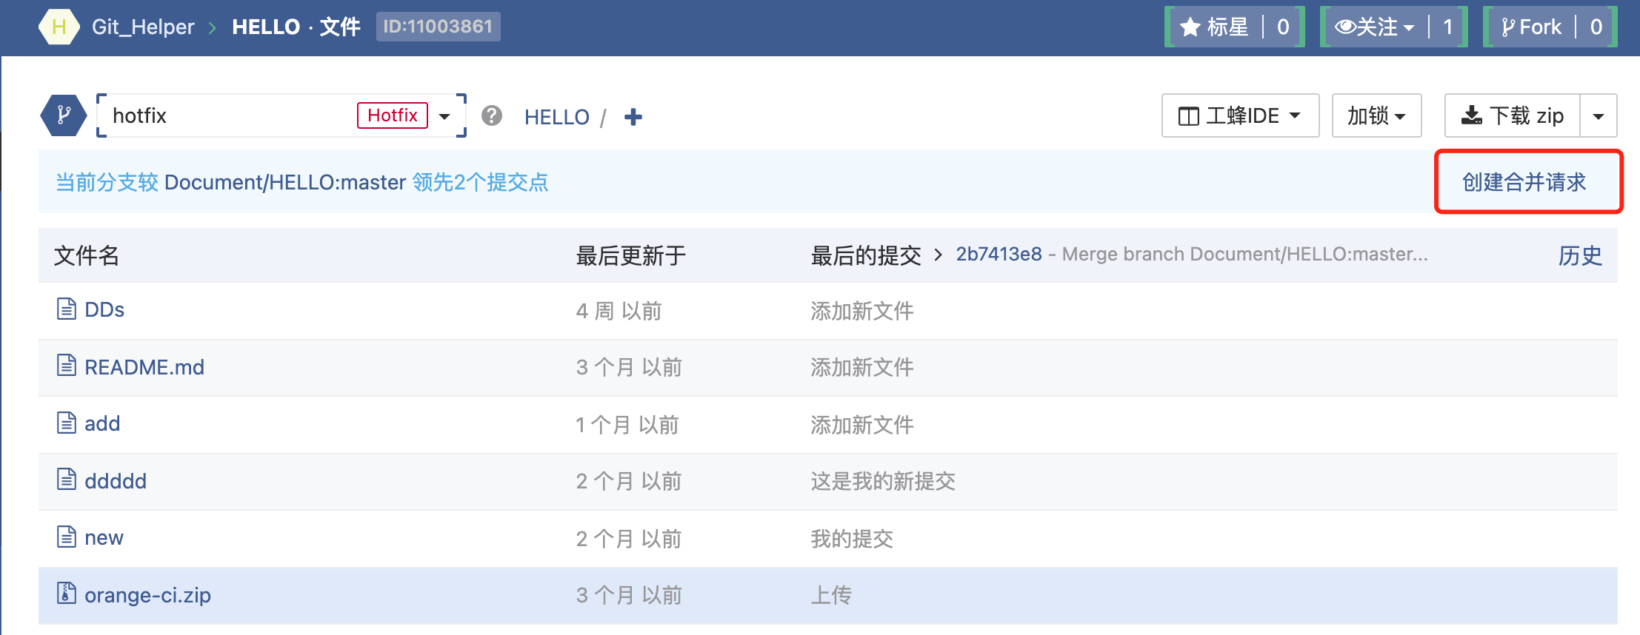
Task: Click the orange-ci.zip archive icon
Action: click(x=67, y=594)
